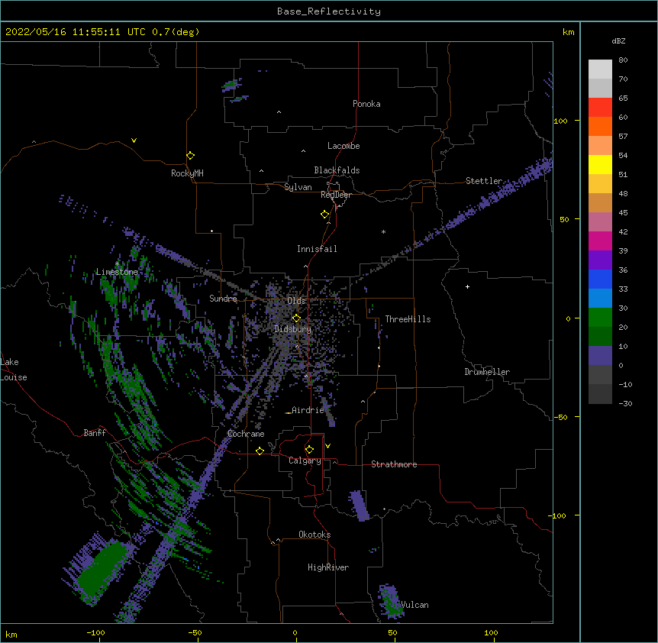Click the light gray 80-70 dBZ legend swatch

pyautogui.click(x=600, y=69)
